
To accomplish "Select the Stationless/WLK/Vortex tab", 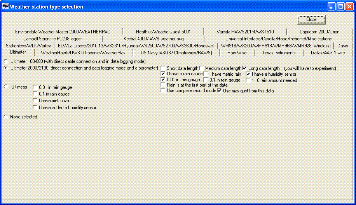I will click(x=28, y=46).
